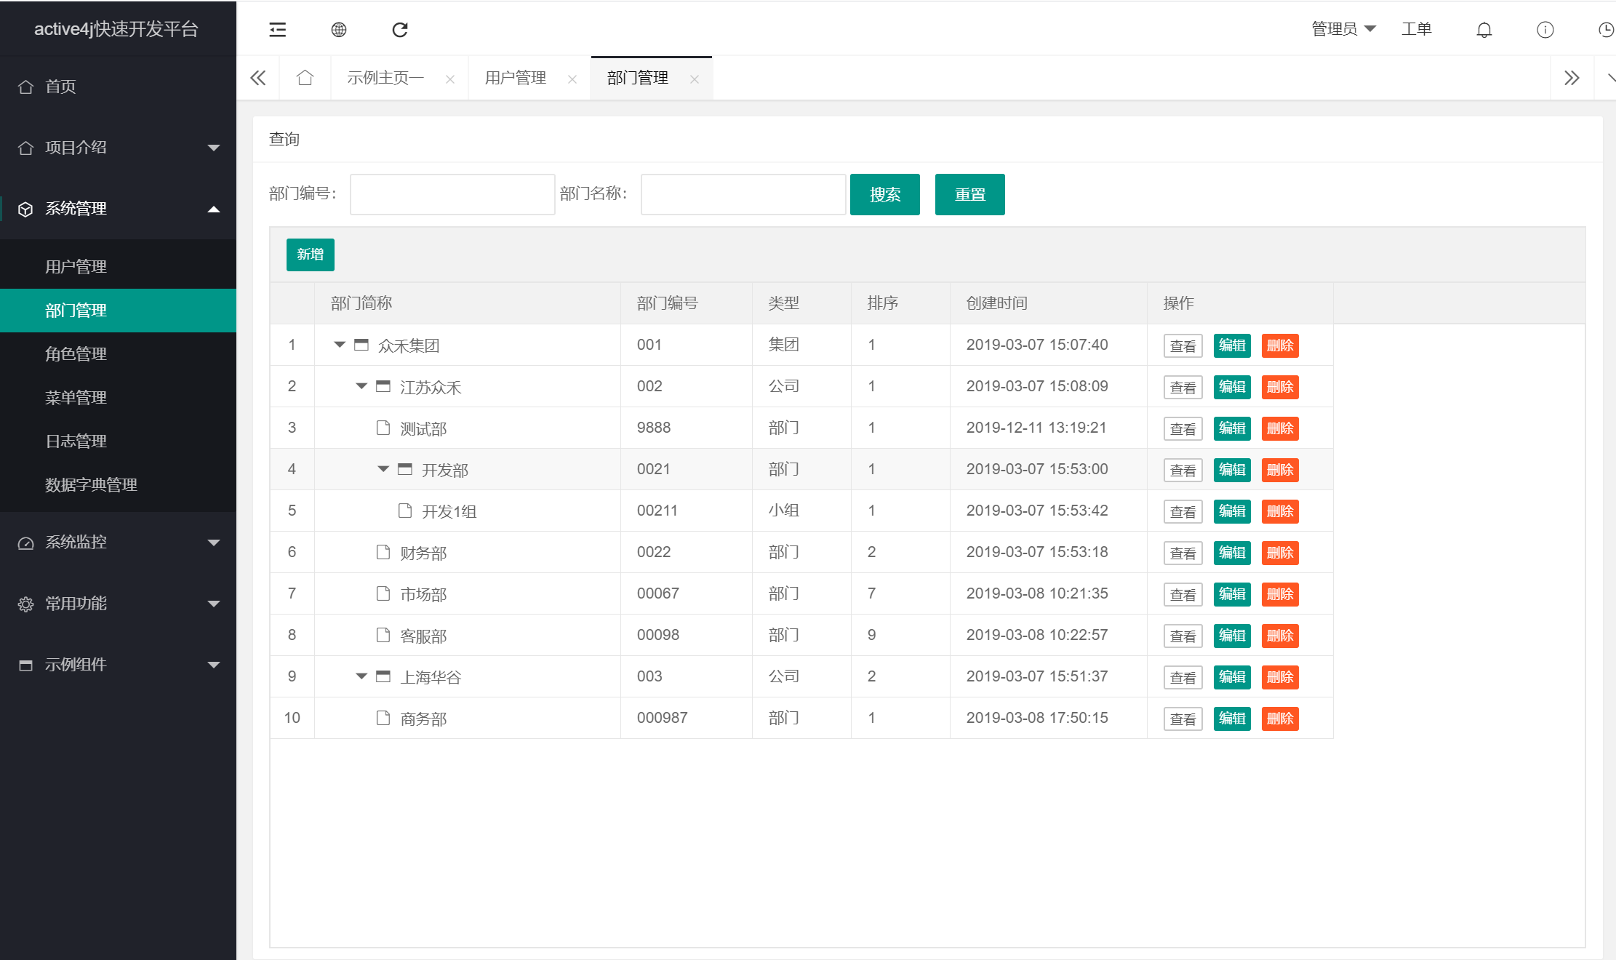Collapse the sidebar with the menu toggle icon
This screenshot has height=960, width=1616.
click(x=278, y=30)
